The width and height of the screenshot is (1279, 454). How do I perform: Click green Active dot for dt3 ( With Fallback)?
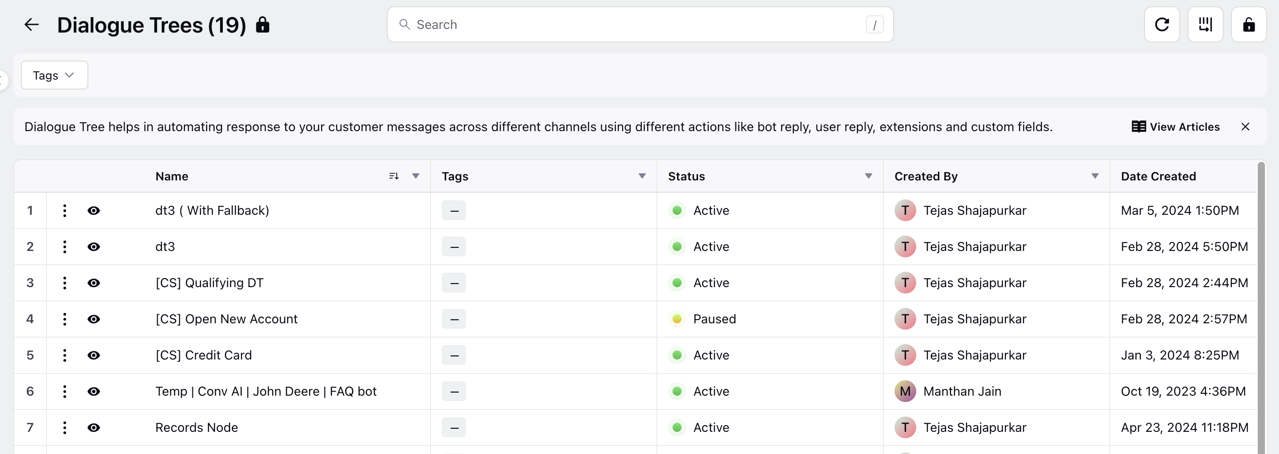pyautogui.click(x=677, y=211)
